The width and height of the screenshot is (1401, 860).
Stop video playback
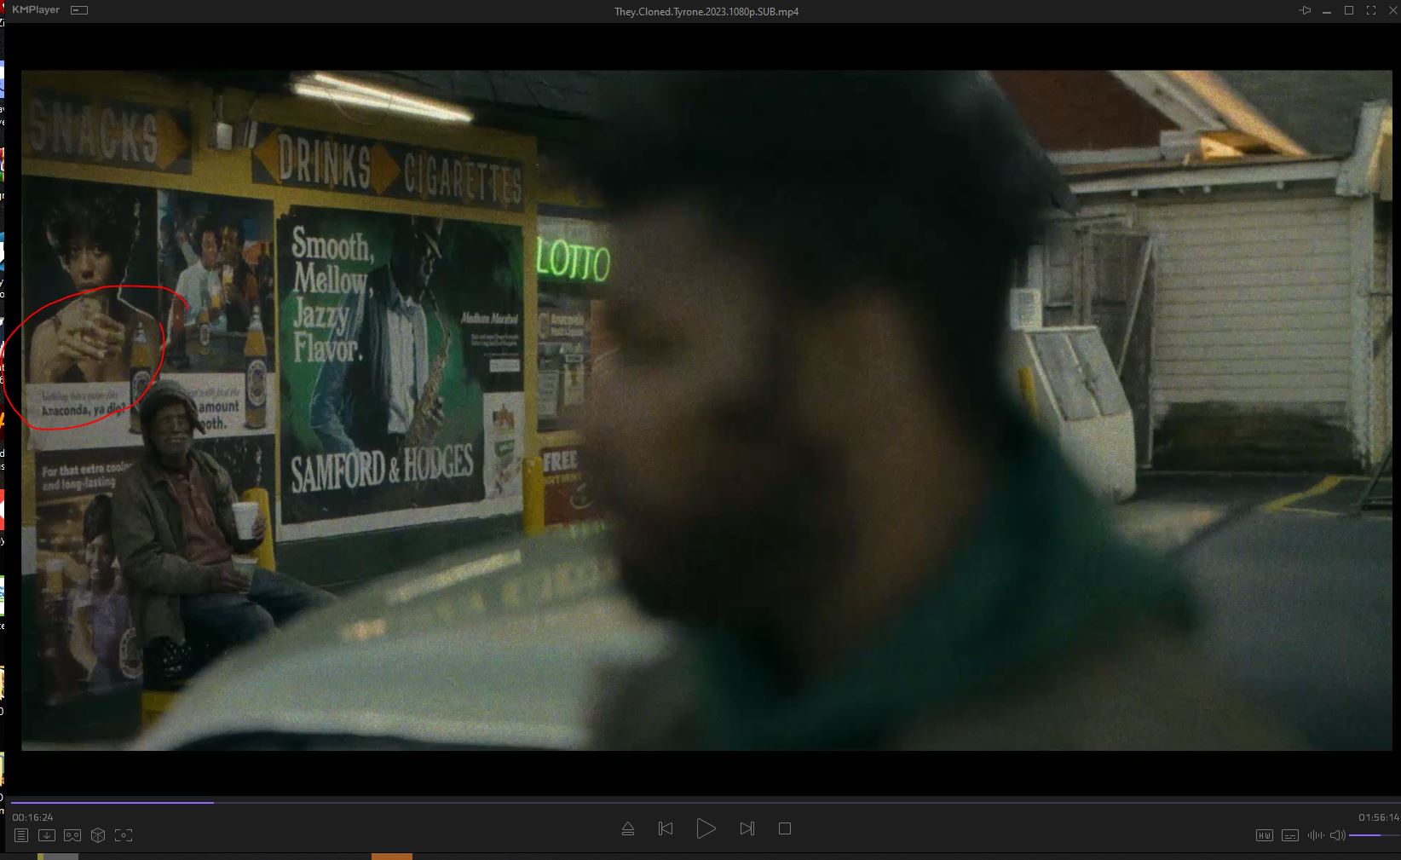(785, 828)
